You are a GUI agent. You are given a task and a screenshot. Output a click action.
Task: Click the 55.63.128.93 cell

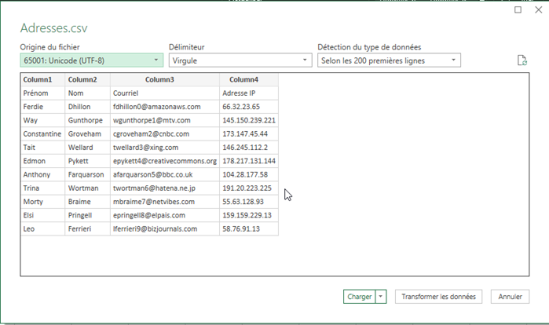pos(249,202)
